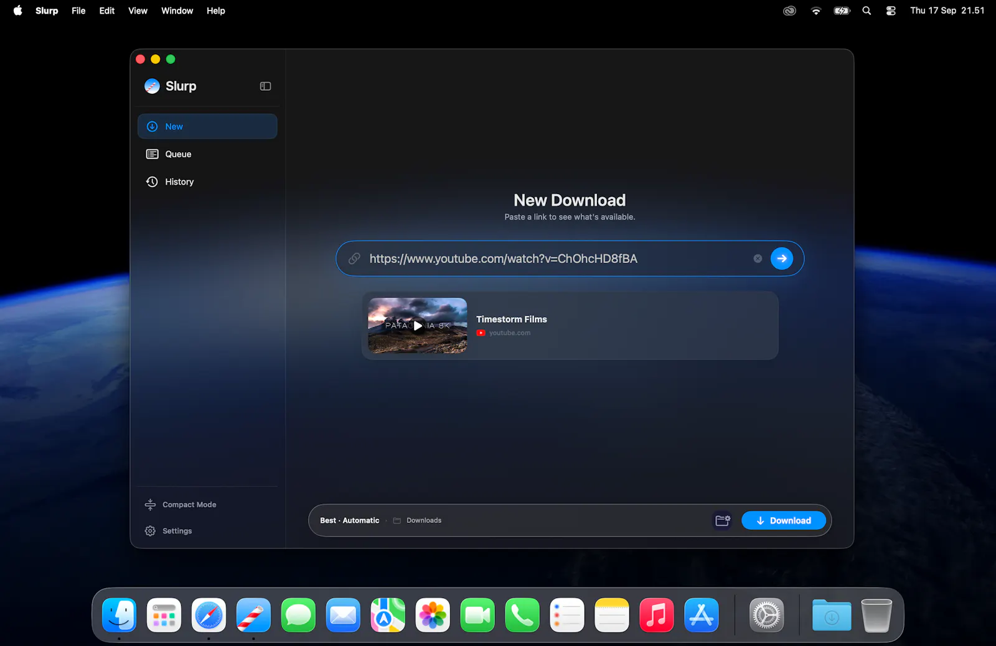Open the Queue section
The height and width of the screenshot is (646, 996).
click(x=207, y=154)
